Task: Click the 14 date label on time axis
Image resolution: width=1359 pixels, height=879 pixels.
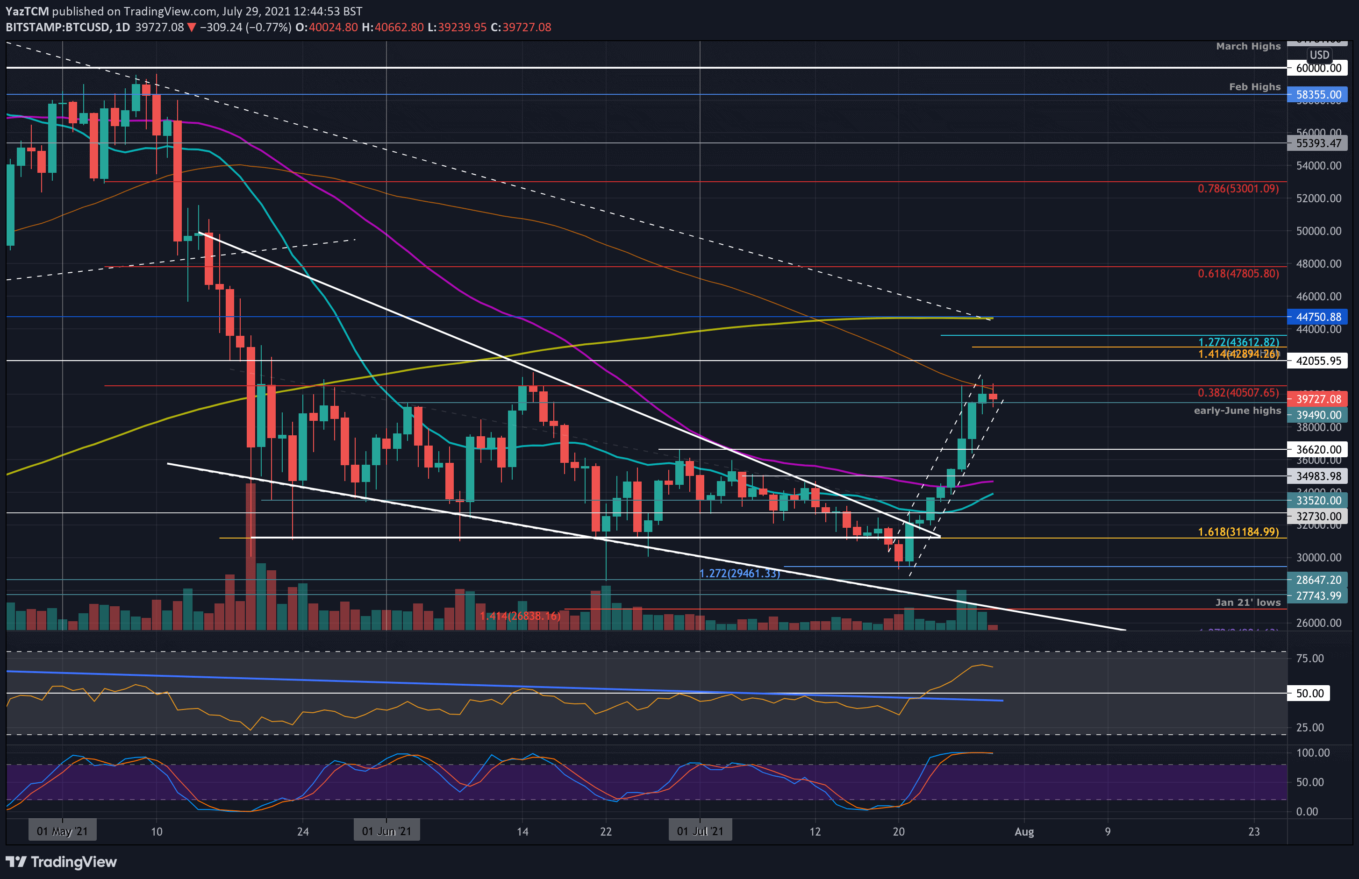Action: (522, 832)
